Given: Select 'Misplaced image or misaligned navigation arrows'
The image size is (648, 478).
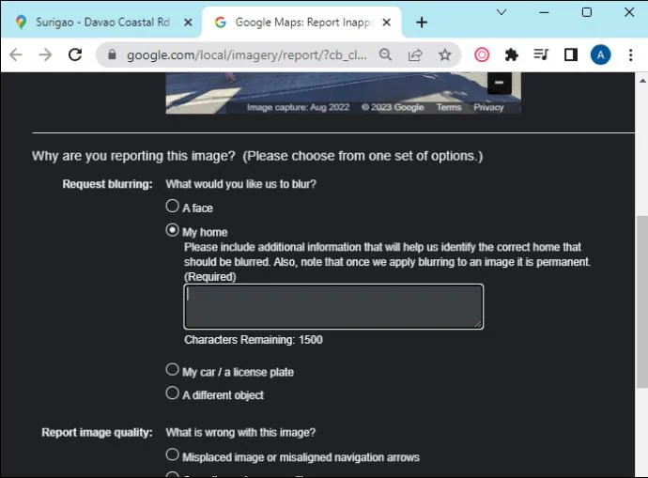Looking at the screenshot, I should (x=173, y=455).
